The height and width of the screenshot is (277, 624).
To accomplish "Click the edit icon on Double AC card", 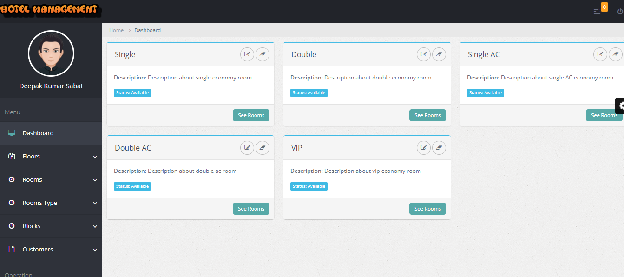I will (x=247, y=148).
